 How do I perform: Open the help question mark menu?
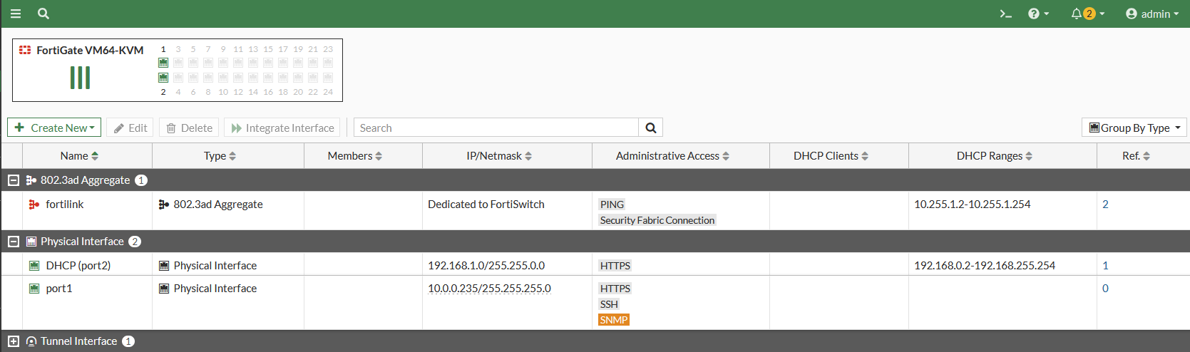(x=1038, y=14)
